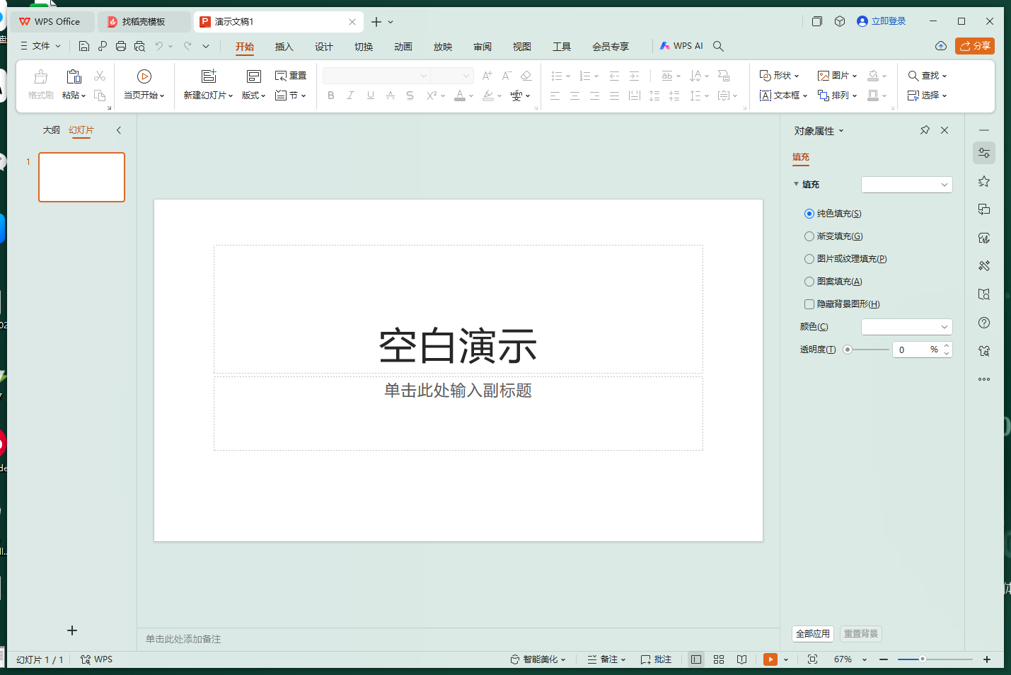Open the Color (颜色) dropdown
This screenshot has width=1011, height=675.
[906, 327]
